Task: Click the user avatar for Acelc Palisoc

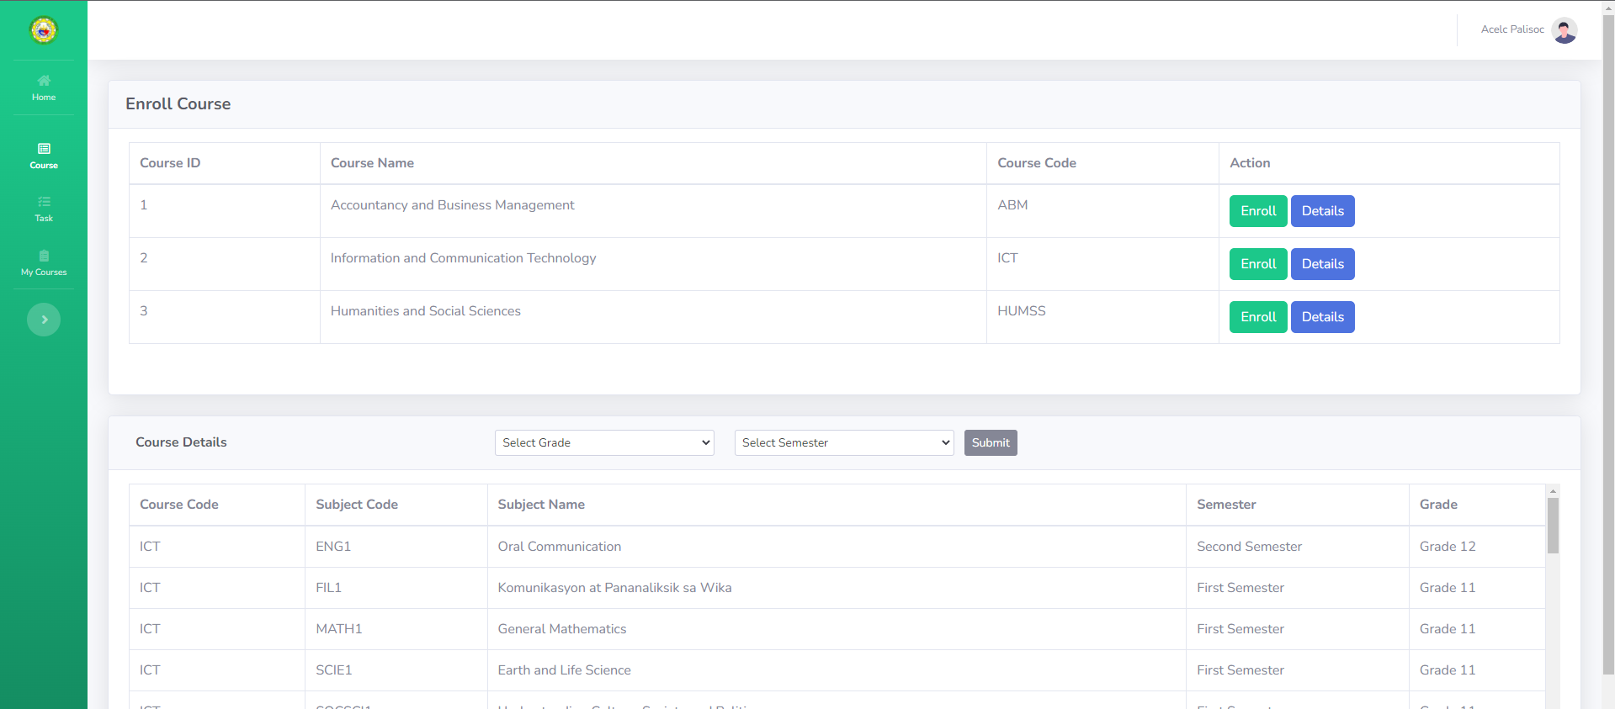Action: point(1565,30)
